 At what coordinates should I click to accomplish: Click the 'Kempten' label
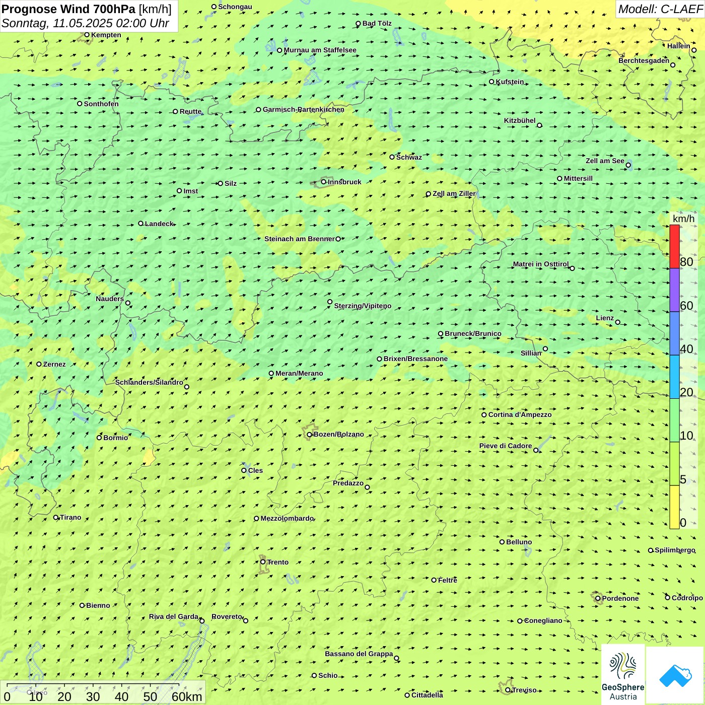[106, 35]
